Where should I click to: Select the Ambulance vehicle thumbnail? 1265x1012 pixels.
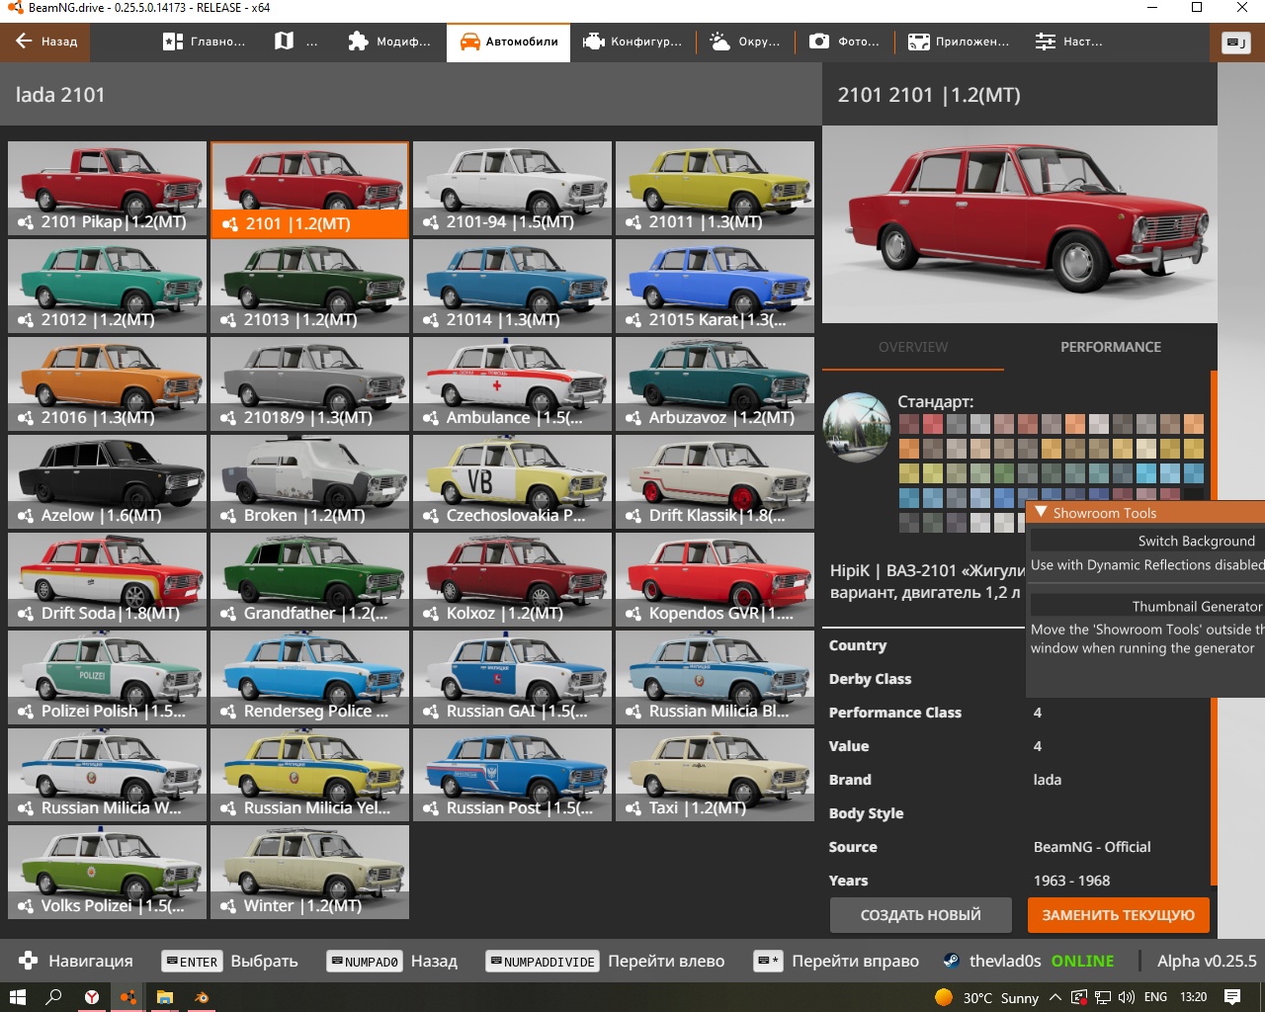pos(511,383)
